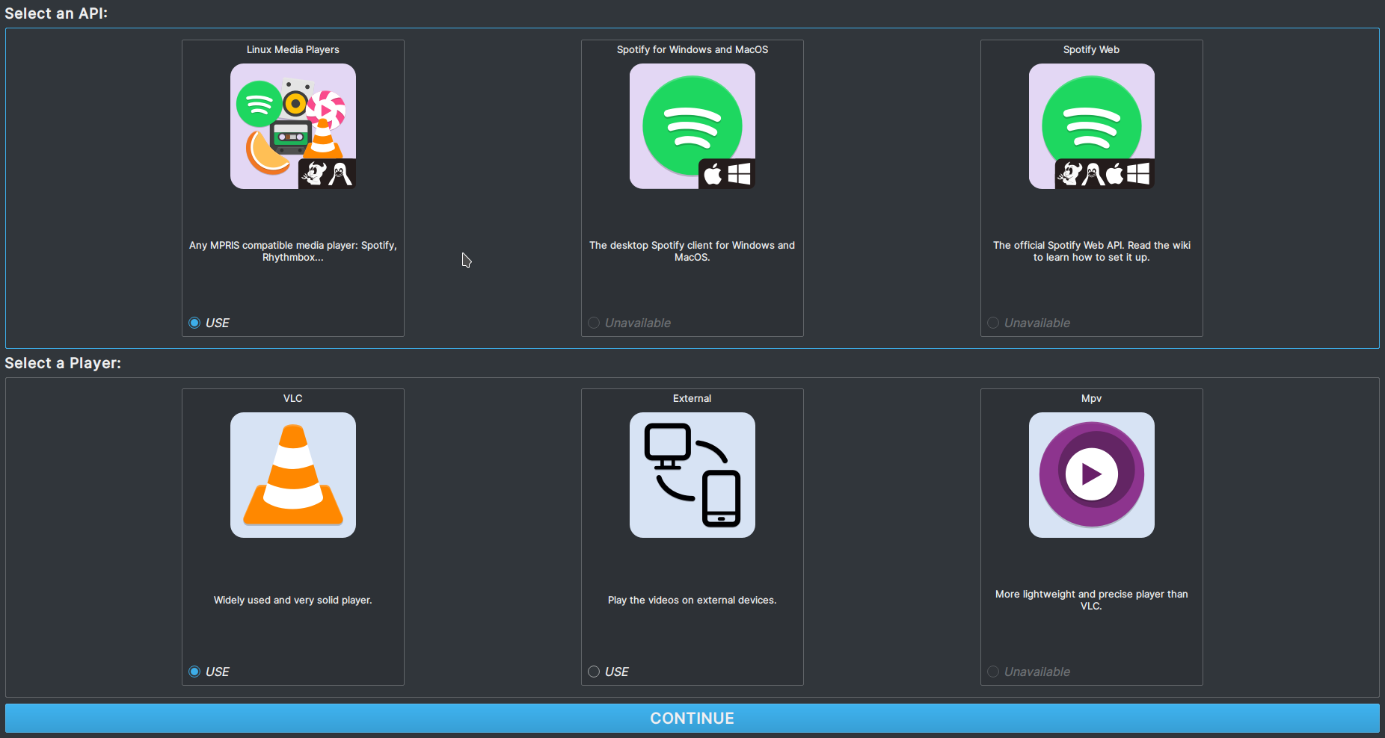Click the External card title

point(692,398)
